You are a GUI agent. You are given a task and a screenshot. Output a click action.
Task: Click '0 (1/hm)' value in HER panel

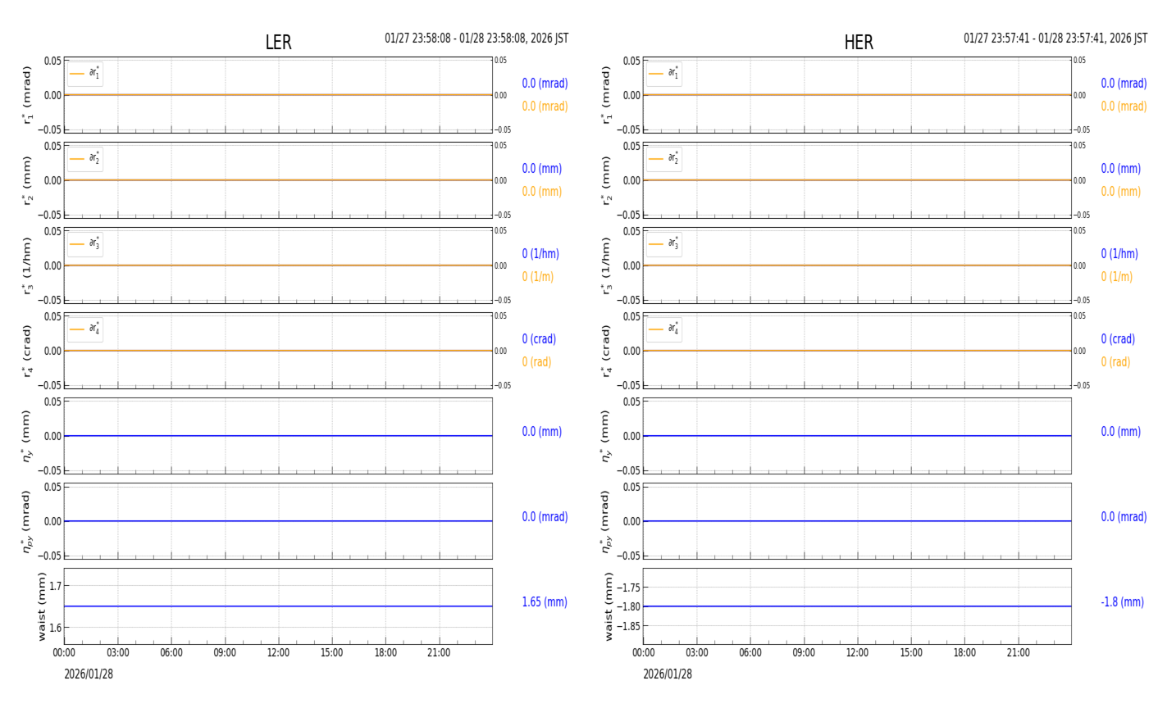pos(1119,254)
